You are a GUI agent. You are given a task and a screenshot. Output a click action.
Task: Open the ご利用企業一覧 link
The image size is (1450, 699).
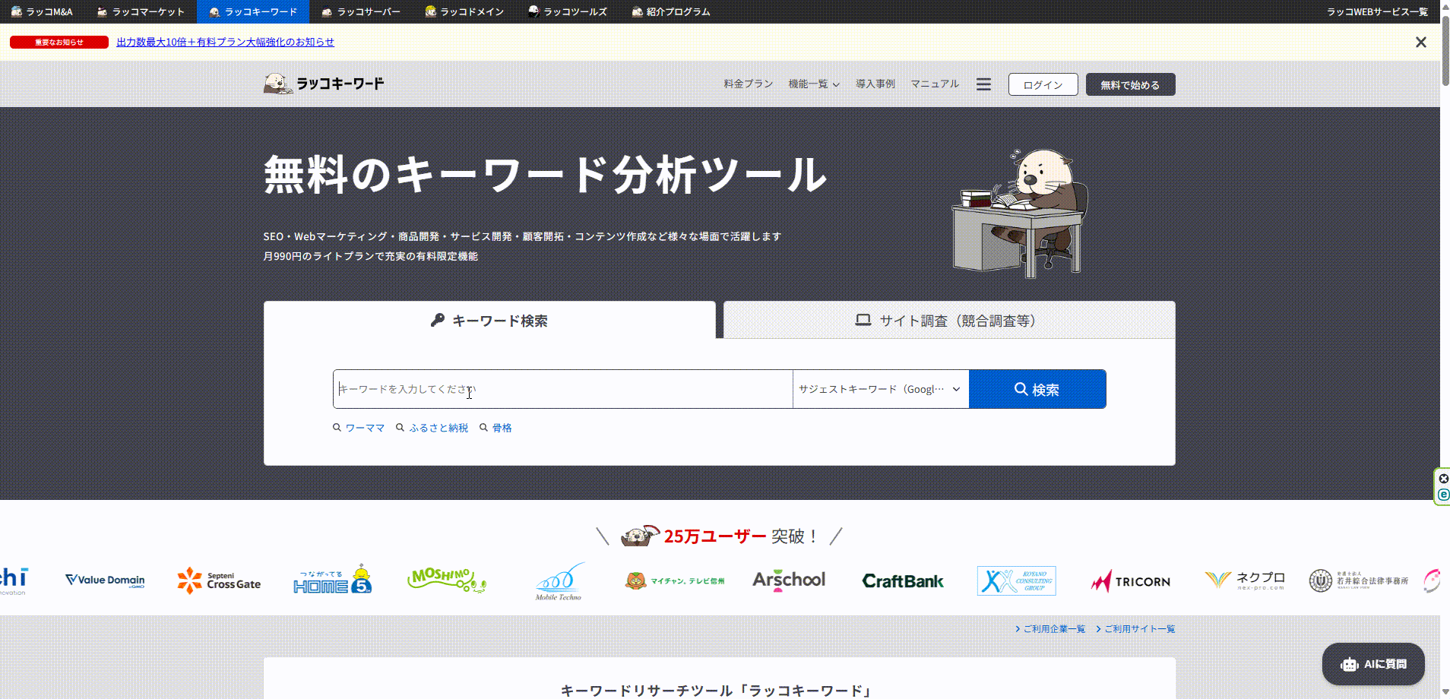pos(1050,628)
